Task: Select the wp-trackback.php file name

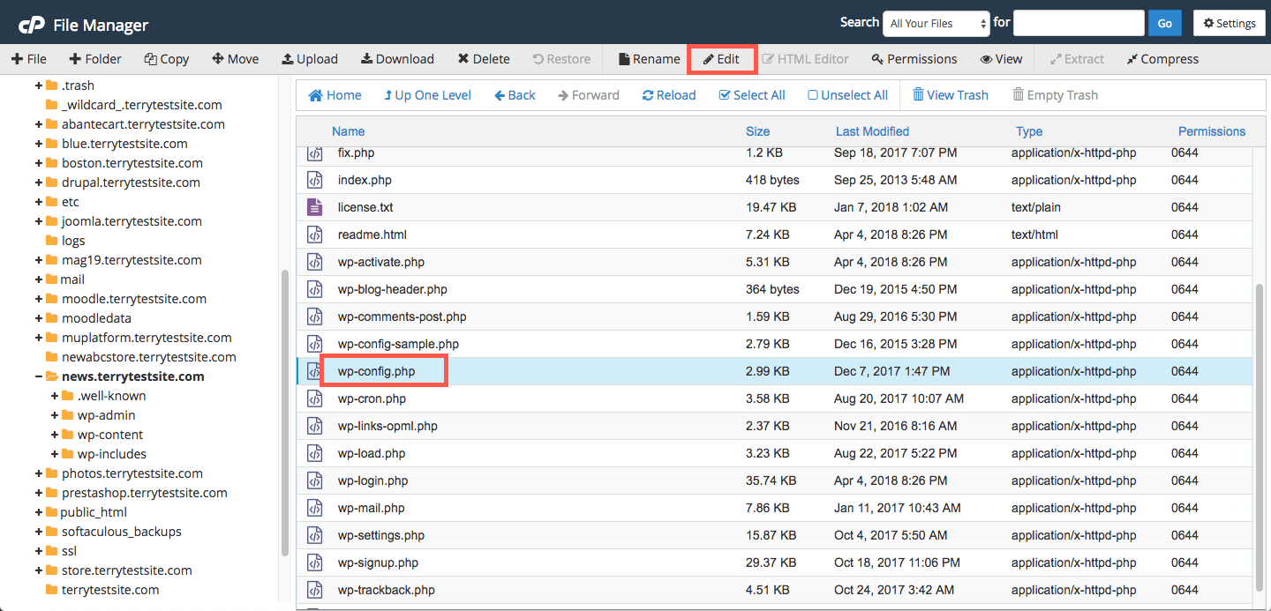Action: [387, 590]
